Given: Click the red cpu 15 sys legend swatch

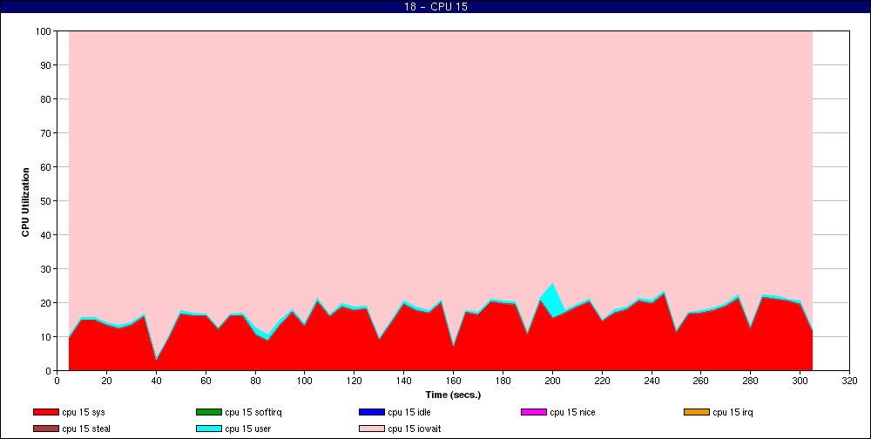Looking at the screenshot, I should 46,412.
